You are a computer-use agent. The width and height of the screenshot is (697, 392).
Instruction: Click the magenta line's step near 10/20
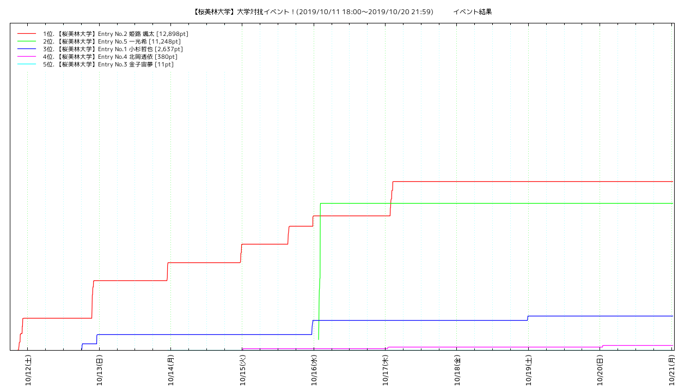[x=602, y=346]
